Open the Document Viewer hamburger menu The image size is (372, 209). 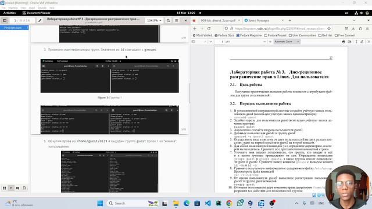click(x=177, y=21)
